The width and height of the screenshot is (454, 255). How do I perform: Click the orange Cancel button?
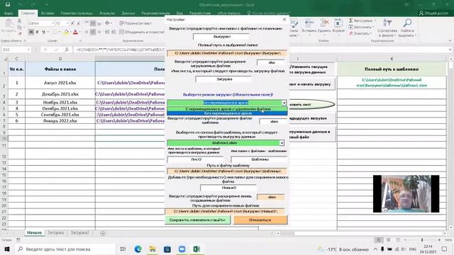260,220
